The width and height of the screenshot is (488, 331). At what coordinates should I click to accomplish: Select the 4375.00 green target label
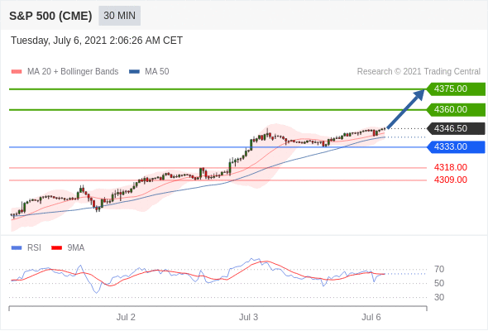pyautogui.click(x=456, y=89)
